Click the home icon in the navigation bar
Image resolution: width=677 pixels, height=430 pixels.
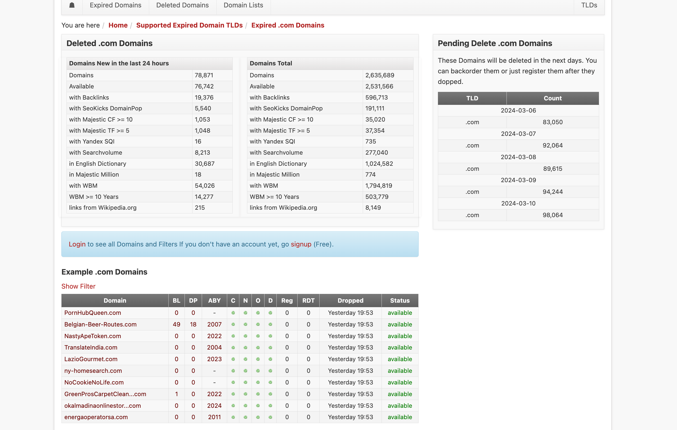pos(72,5)
